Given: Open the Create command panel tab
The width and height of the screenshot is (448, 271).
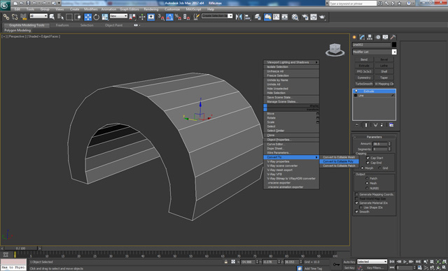Looking at the screenshot, I should pos(355,37).
